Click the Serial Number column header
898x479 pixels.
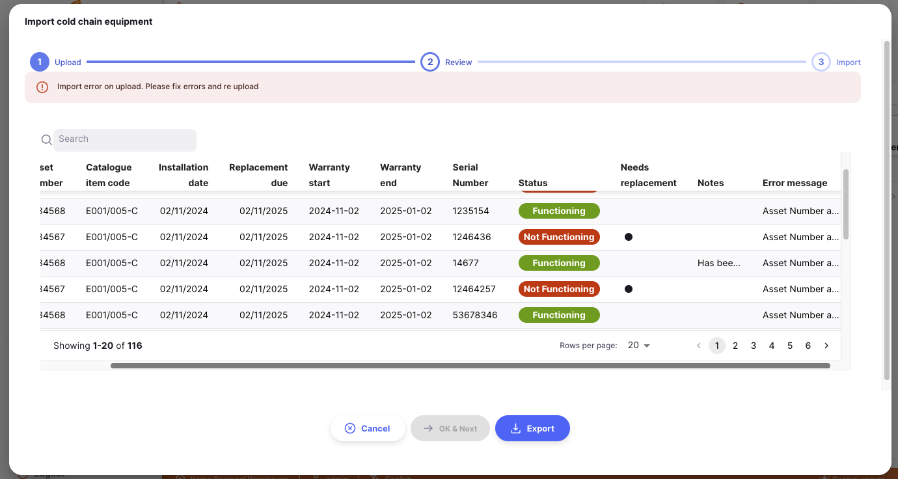470,175
